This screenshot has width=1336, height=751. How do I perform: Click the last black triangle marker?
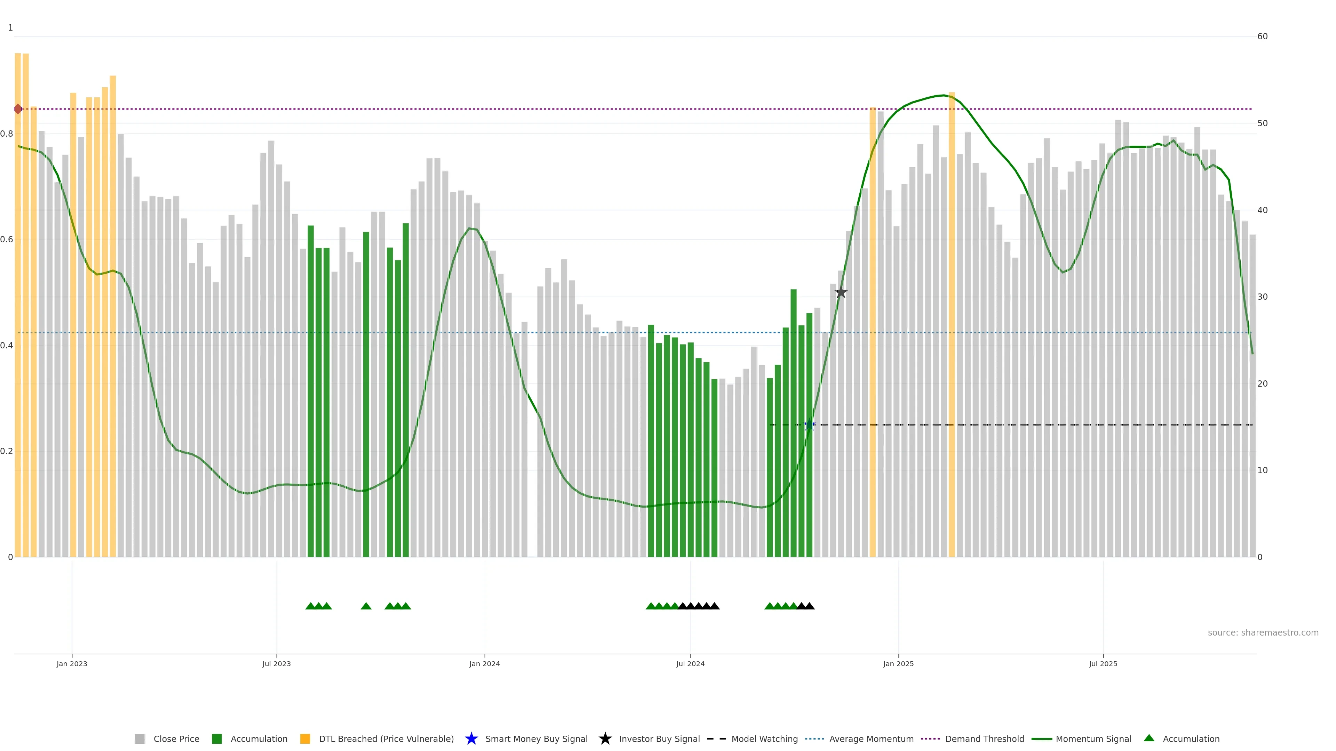(810, 606)
